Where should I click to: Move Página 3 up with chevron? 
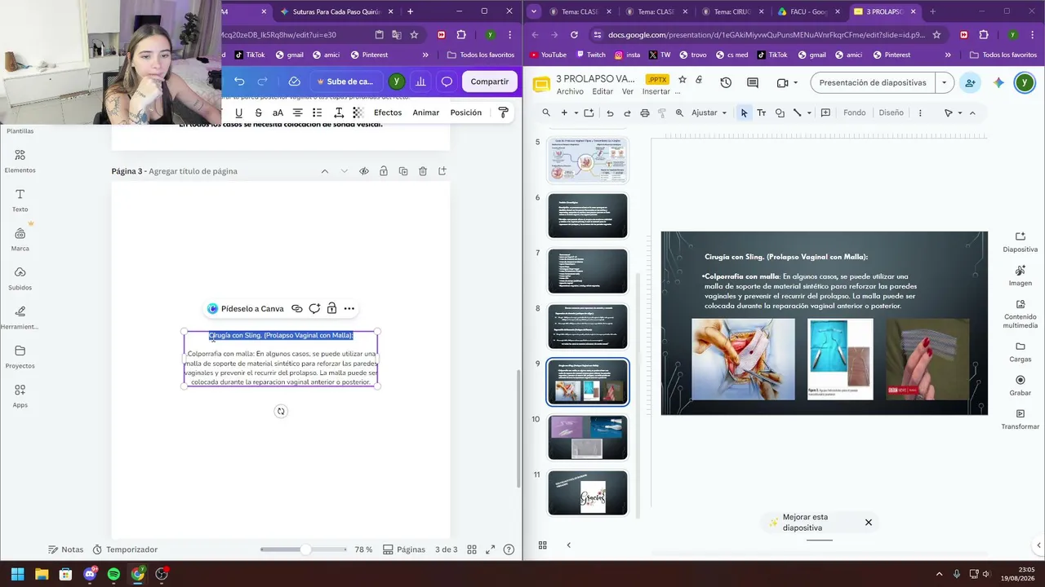[x=324, y=171]
